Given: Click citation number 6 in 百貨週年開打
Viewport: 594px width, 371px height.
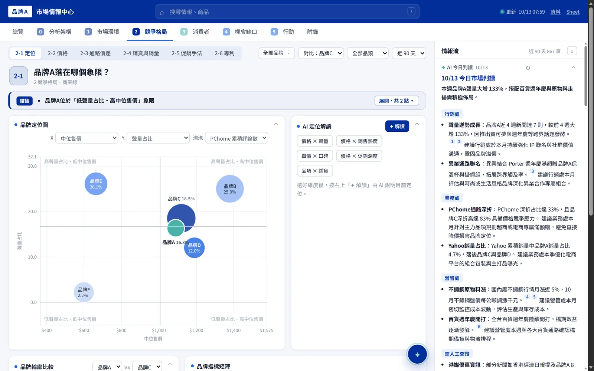Looking at the screenshot, I should [479, 327].
